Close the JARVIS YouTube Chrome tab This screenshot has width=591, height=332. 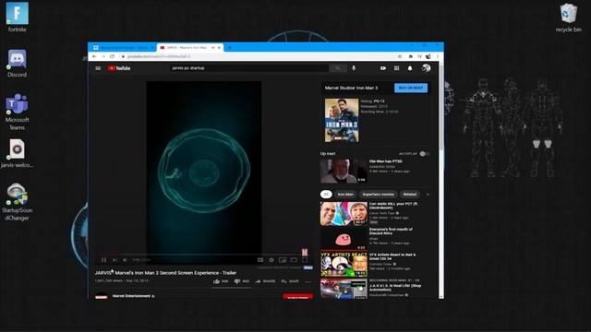(x=219, y=48)
